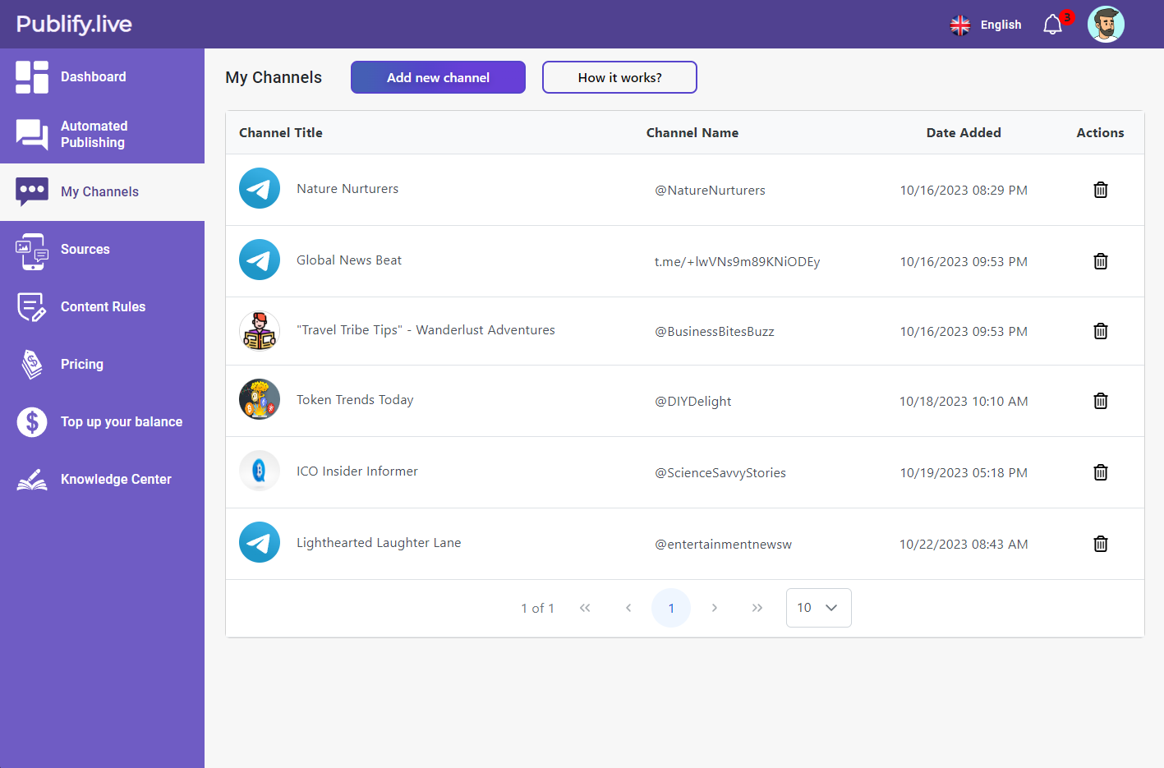Open the Sources section
Viewport: 1164px width, 768px height.
pos(85,249)
